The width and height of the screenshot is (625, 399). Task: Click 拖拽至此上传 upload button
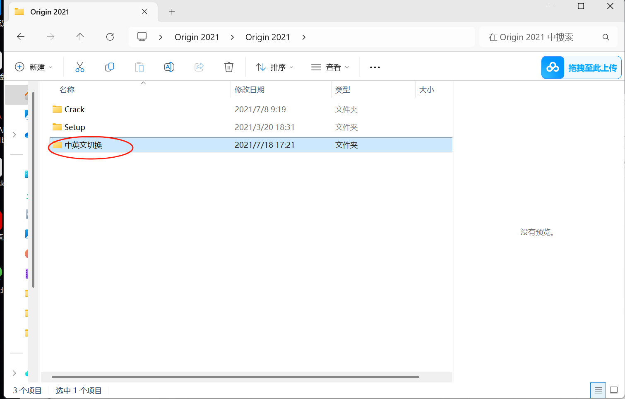582,67
